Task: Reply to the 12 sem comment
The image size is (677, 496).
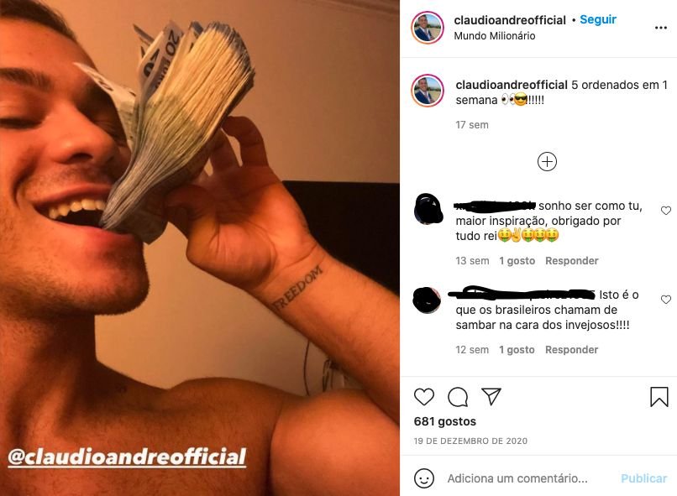Action: (572, 349)
